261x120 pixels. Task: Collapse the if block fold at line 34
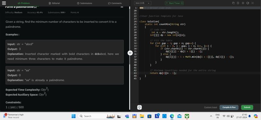pyautogui.click(x=137, y=49)
